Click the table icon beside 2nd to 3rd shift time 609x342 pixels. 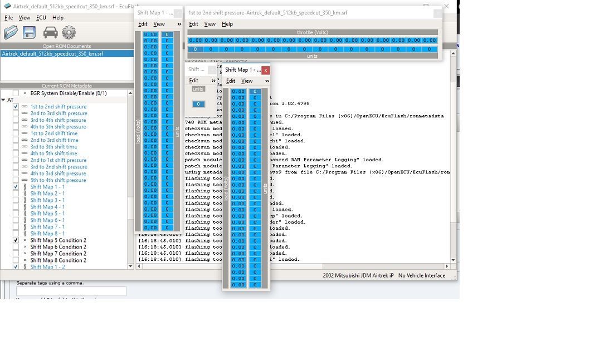click(25, 140)
